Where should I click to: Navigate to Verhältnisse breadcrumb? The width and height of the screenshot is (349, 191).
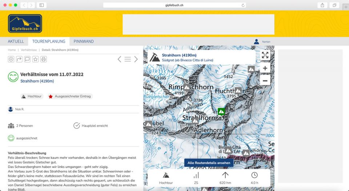[29, 50]
